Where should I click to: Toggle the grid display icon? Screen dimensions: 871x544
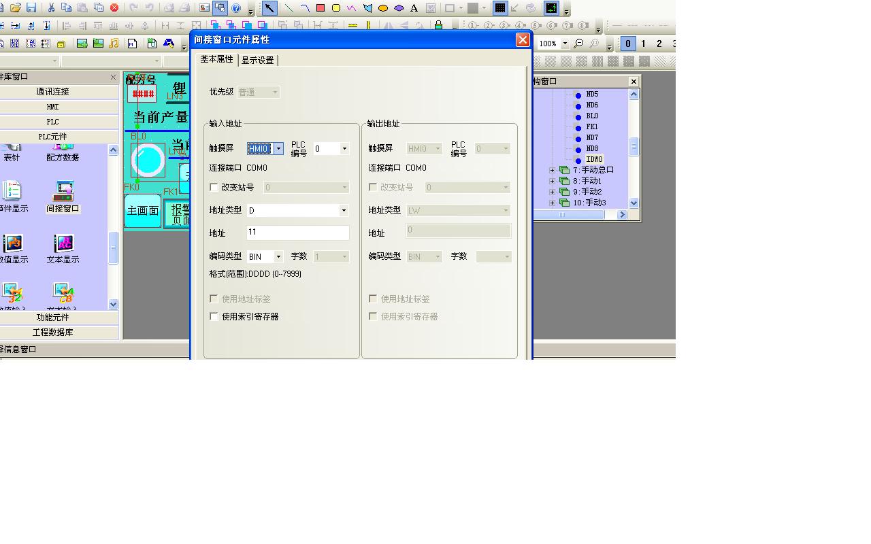pos(500,8)
